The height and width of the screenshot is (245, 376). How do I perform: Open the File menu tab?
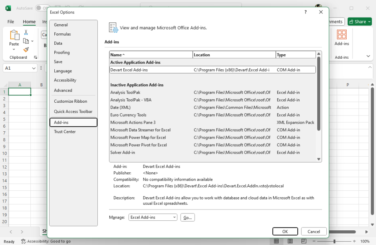(x=11, y=22)
